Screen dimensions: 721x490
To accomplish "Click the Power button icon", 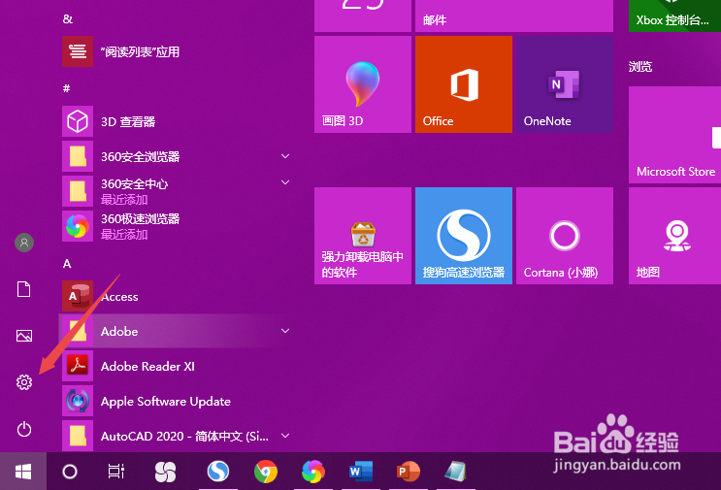I will pos(24,429).
